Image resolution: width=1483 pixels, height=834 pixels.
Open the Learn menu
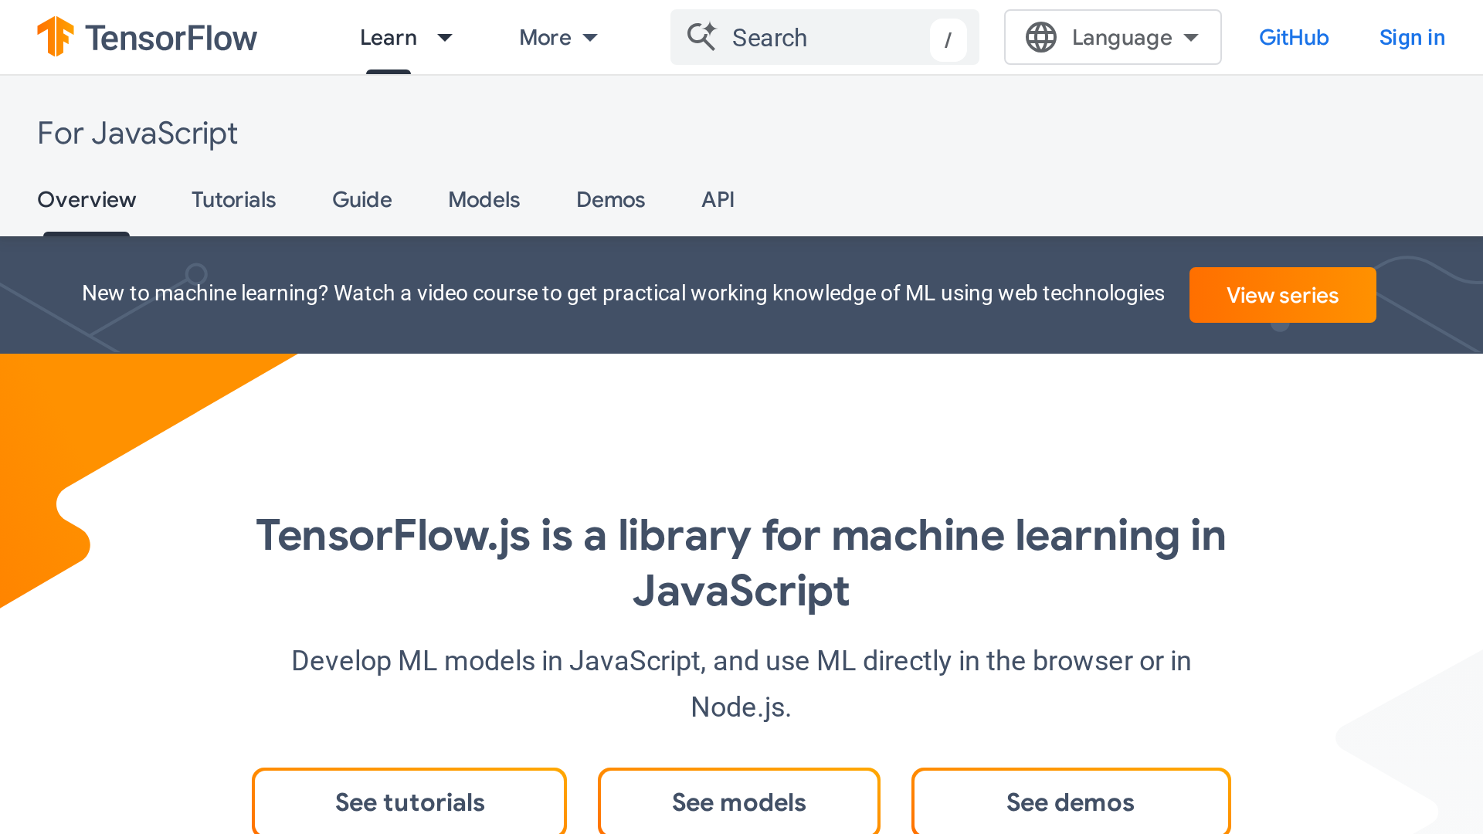tap(389, 37)
